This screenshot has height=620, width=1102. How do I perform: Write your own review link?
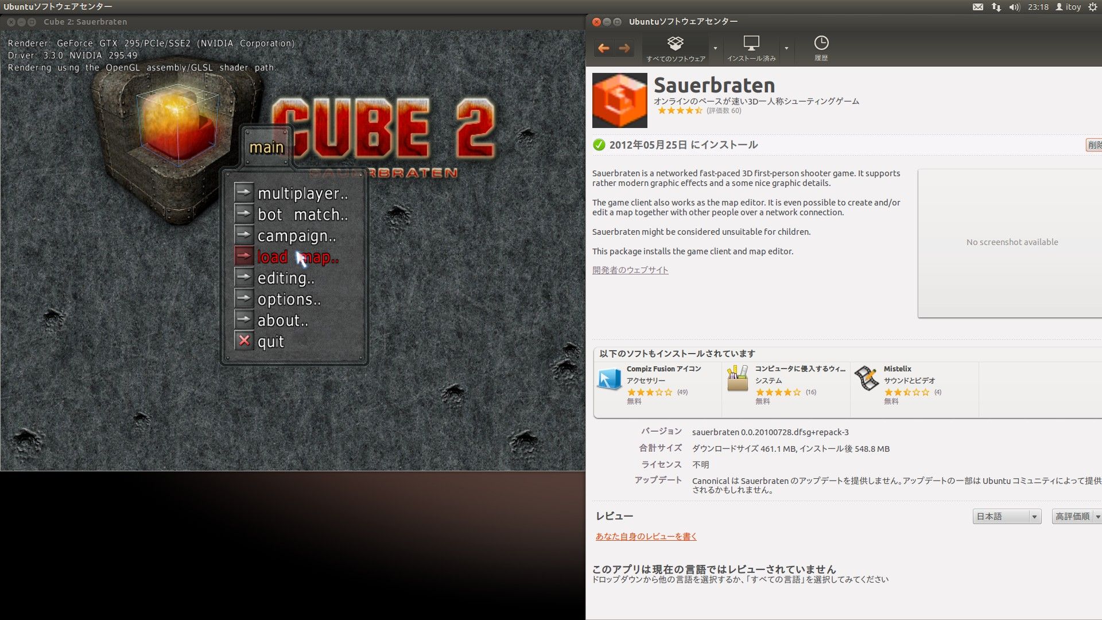click(646, 536)
